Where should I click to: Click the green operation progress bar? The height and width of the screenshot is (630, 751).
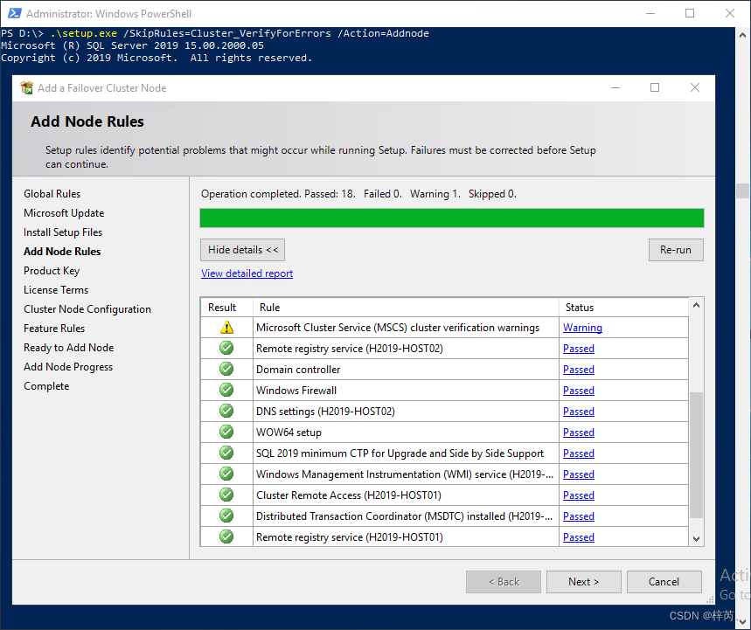pyautogui.click(x=451, y=217)
